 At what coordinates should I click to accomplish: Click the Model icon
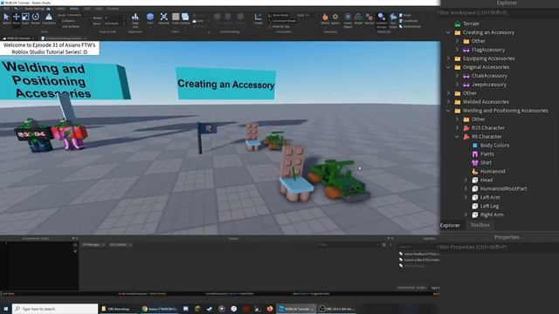click(358, 18)
